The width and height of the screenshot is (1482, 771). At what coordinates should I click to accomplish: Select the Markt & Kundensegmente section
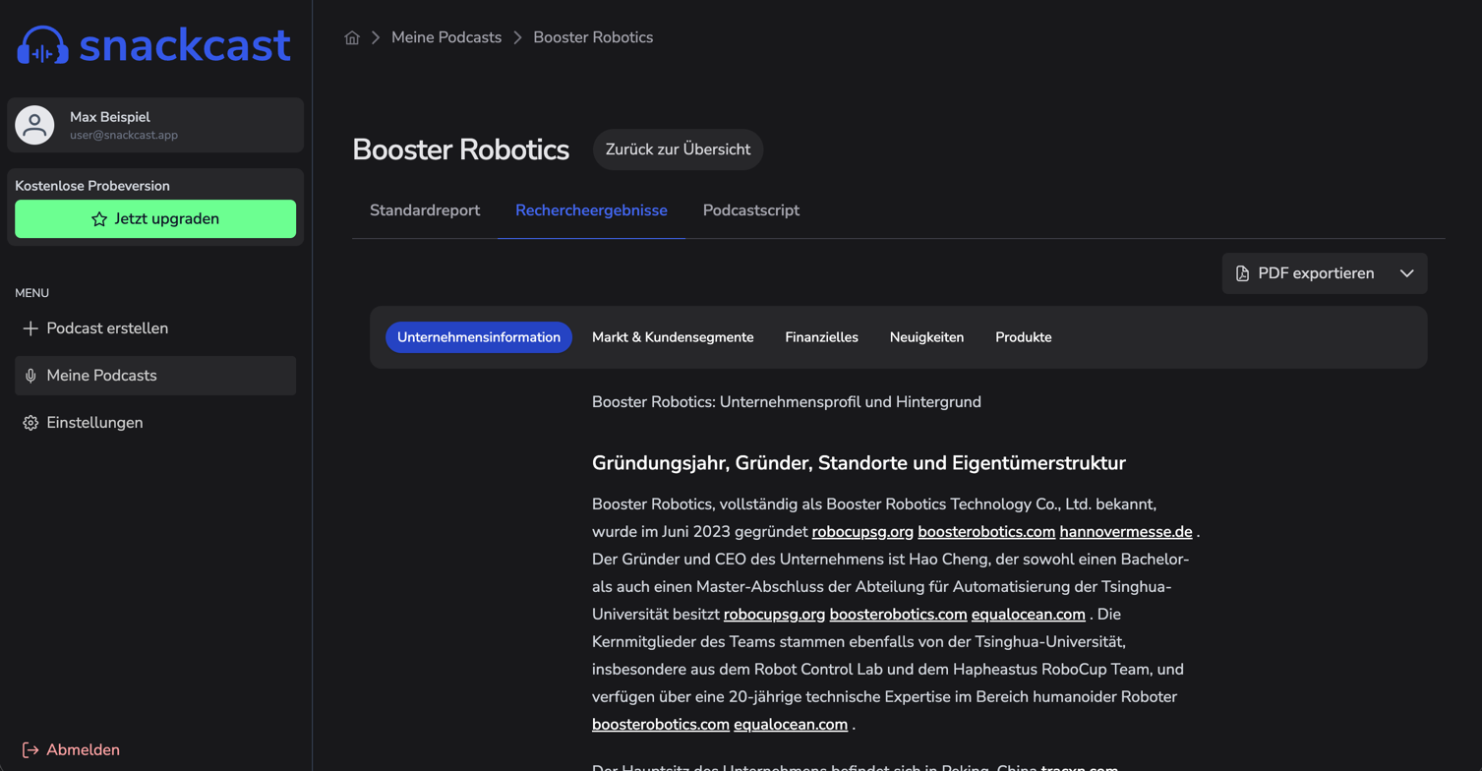coord(673,337)
